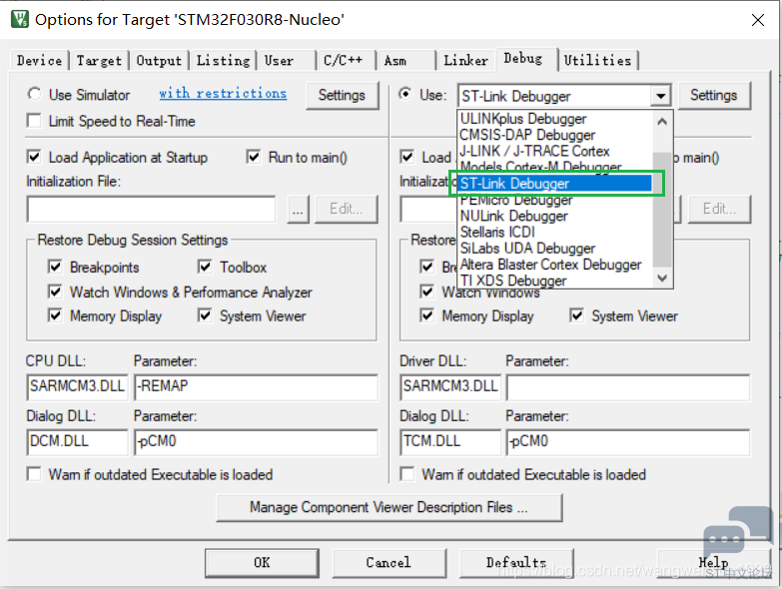Select Stellaris ICDI from the list
782x589 pixels.
pyautogui.click(x=554, y=232)
